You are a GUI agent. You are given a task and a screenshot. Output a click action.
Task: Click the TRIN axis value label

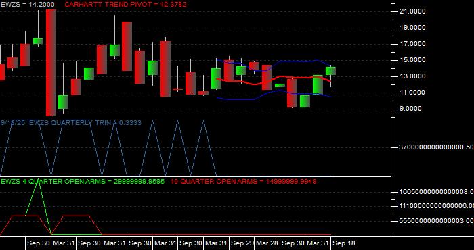coord(436,147)
